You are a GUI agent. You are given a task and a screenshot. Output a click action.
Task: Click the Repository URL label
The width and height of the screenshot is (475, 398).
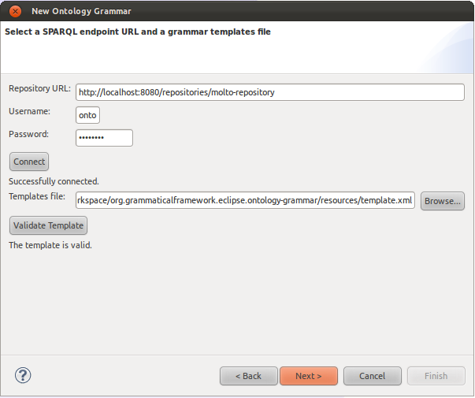pos(39,88)
